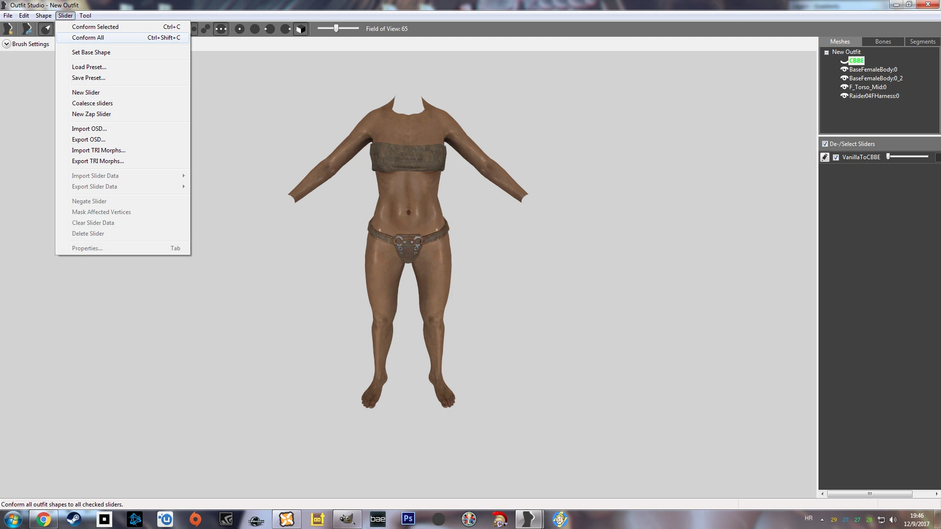Open the Export Slider Data submenu
This screenshot has height=529, width=941.
pos(123,187)
